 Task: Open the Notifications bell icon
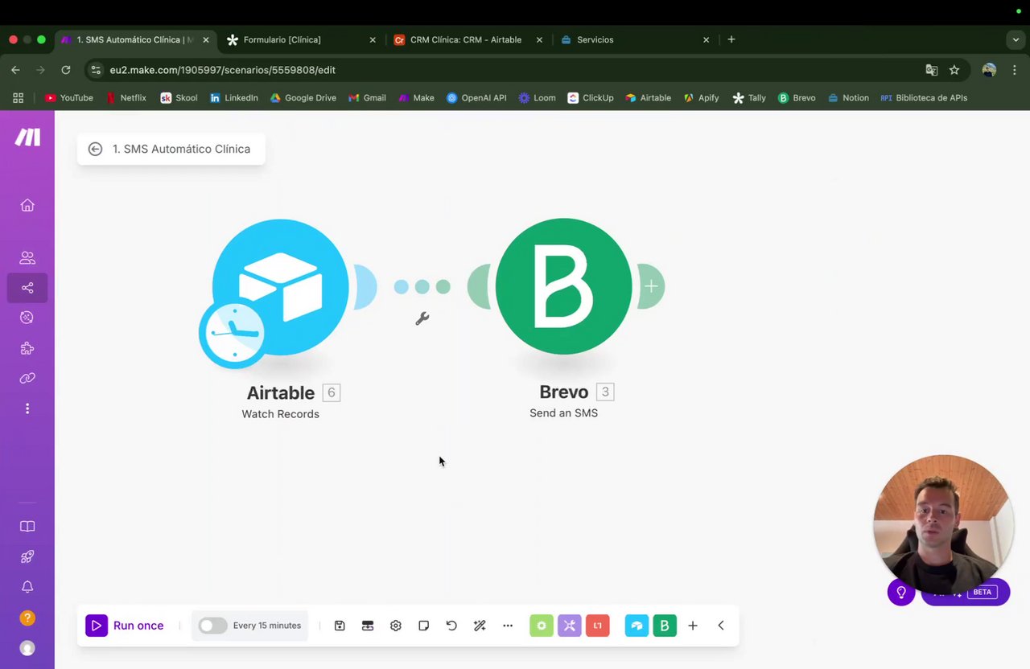27,587
